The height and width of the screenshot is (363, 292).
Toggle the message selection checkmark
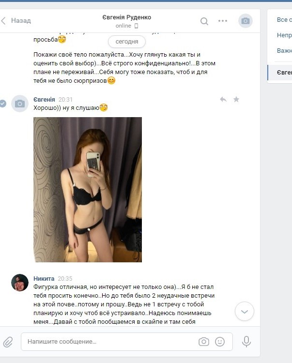tap(2, 104)
